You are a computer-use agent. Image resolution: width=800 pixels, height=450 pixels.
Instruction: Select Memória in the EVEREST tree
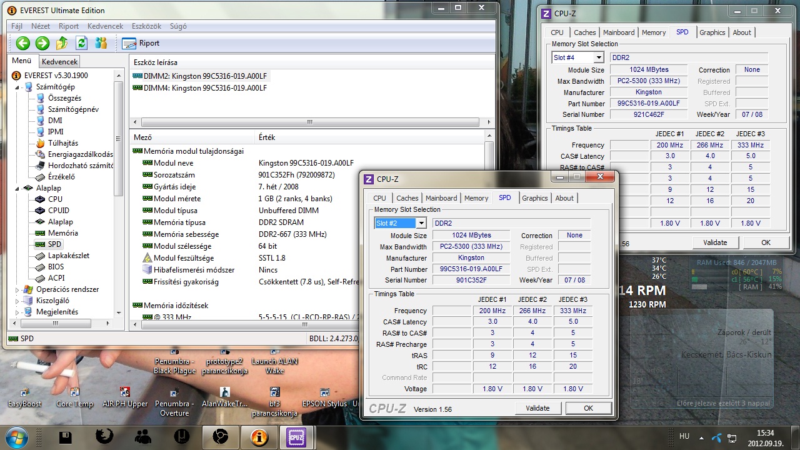(x=63, y=233)
